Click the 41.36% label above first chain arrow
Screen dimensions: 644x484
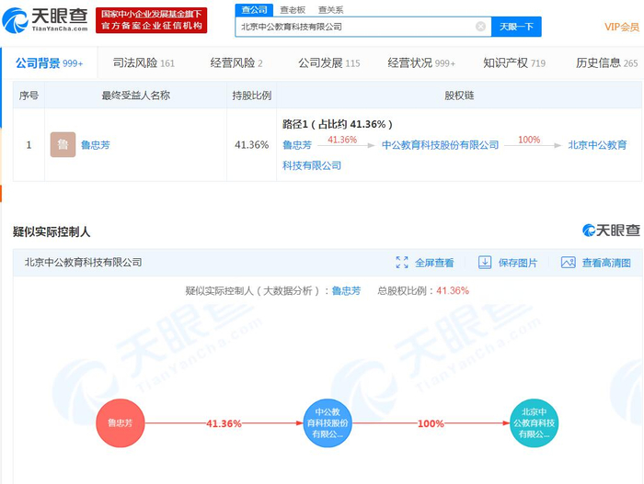pos(342,140)
